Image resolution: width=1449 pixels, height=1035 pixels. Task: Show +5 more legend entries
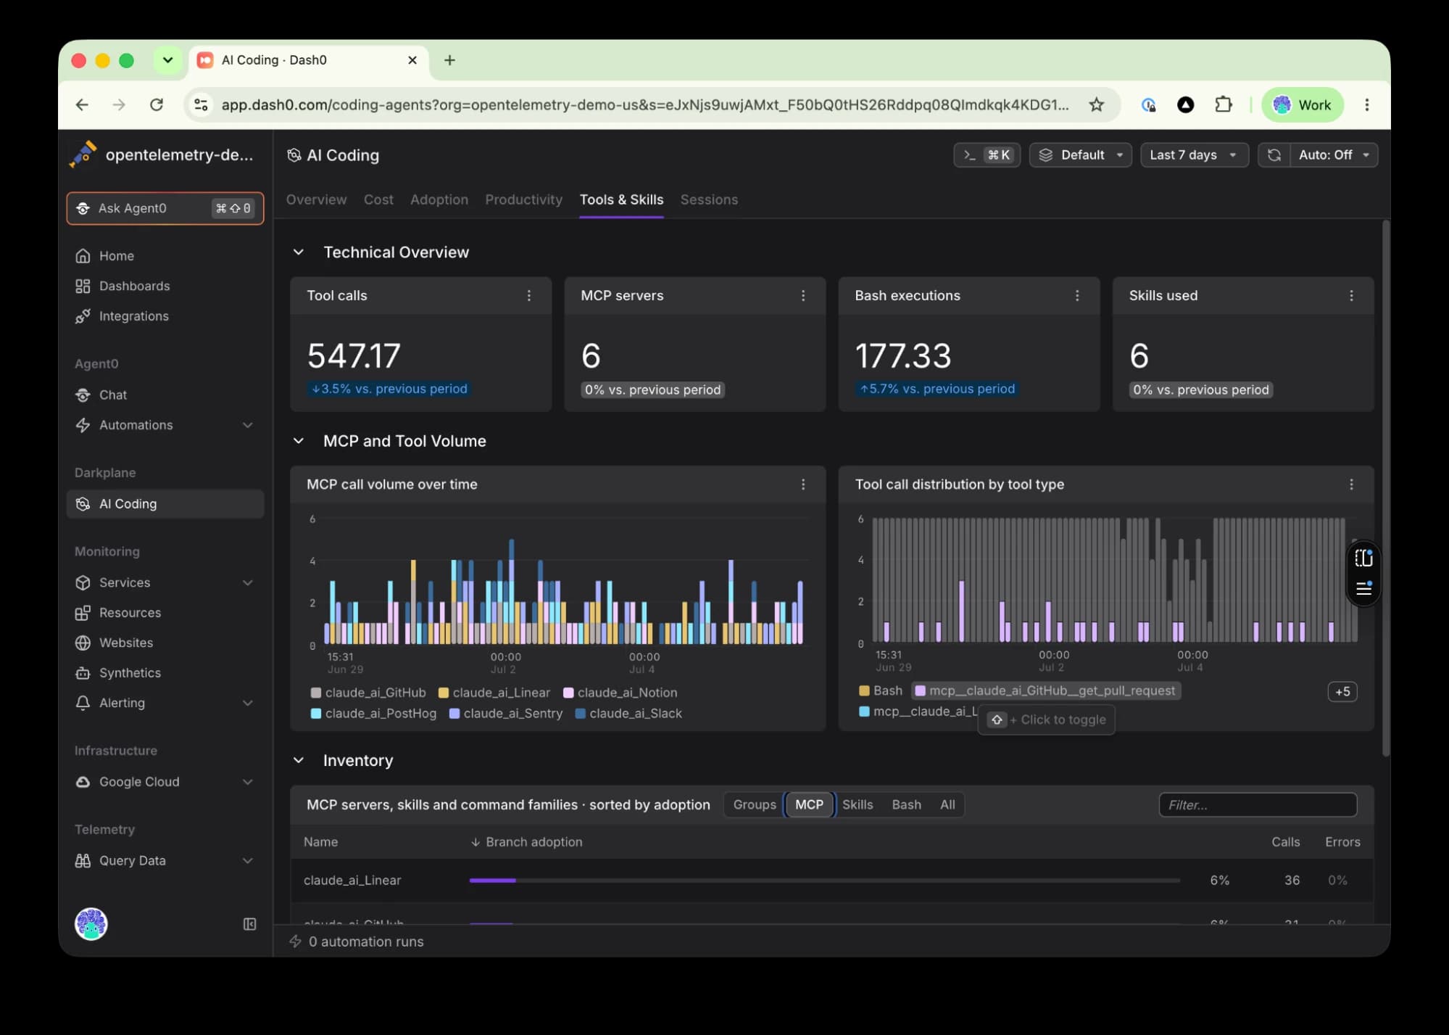pyautogui.click(x=1342, y=692)
